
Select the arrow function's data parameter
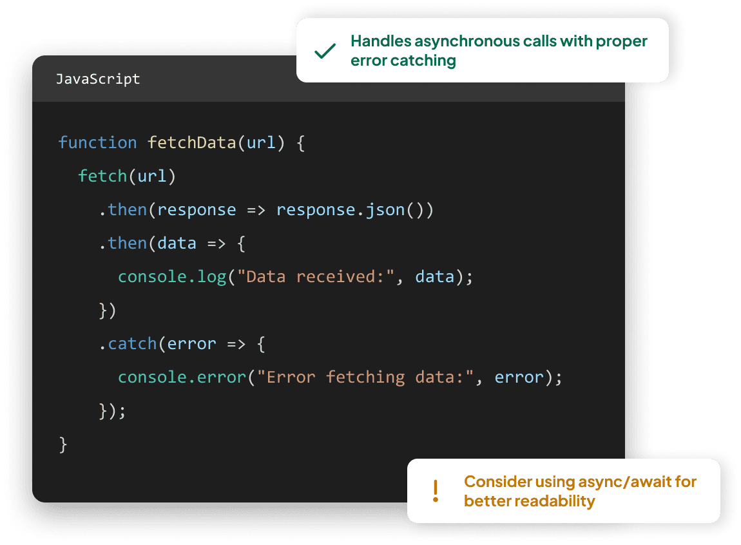click(178, 243)
